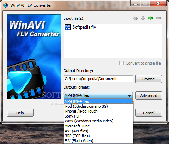Open Advanced format settings
Screen dimensions: 169x144
[149, 96]
